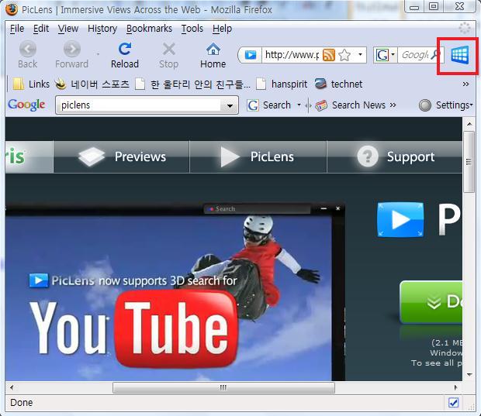
Task: Open the View menu
Action: 67,29
